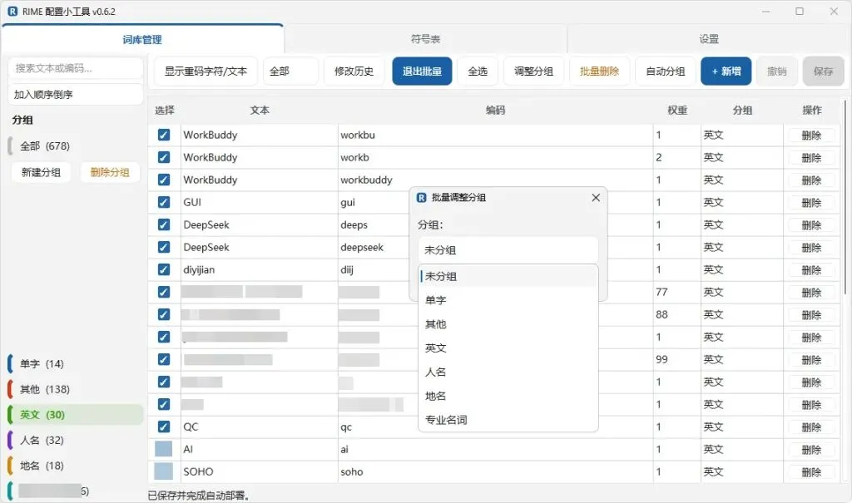Image resolution: width=852 pixels, height=503 pixels.
Task: Click the table vertical scrollbar
Action: point(845,197)
